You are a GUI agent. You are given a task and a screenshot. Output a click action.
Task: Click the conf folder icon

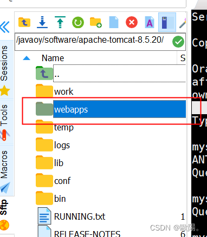pos(44,180)
